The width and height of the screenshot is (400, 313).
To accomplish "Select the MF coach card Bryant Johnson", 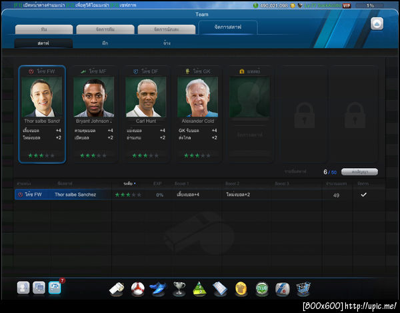I will pyautogui.click(x=94, y=114).
